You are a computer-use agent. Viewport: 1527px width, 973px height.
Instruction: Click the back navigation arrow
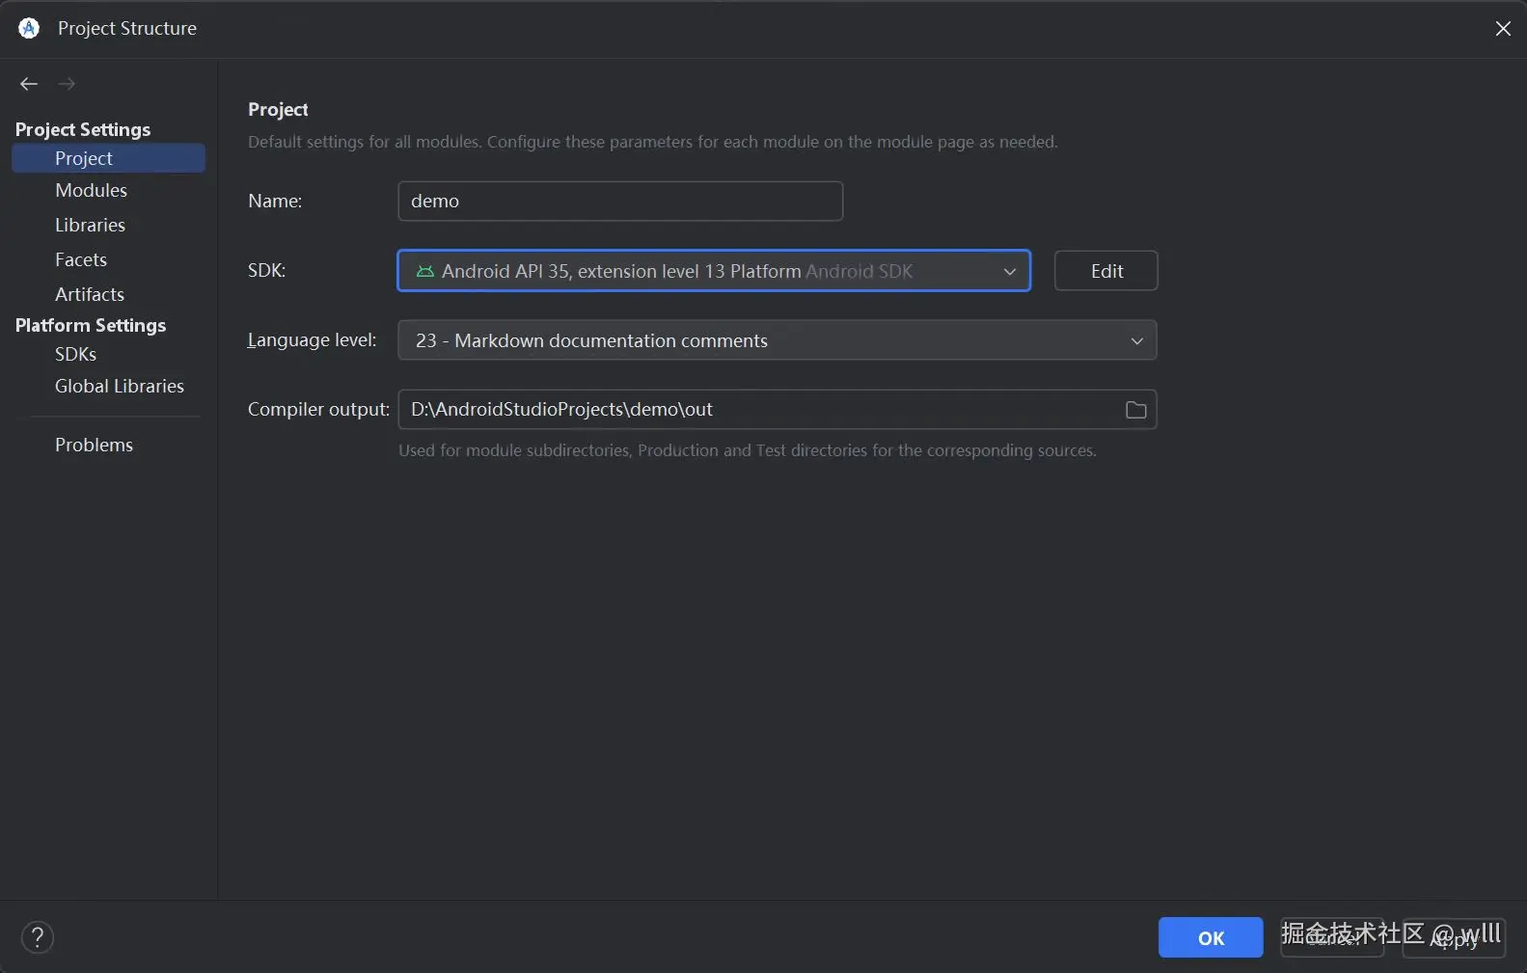(x=29, y=84)
